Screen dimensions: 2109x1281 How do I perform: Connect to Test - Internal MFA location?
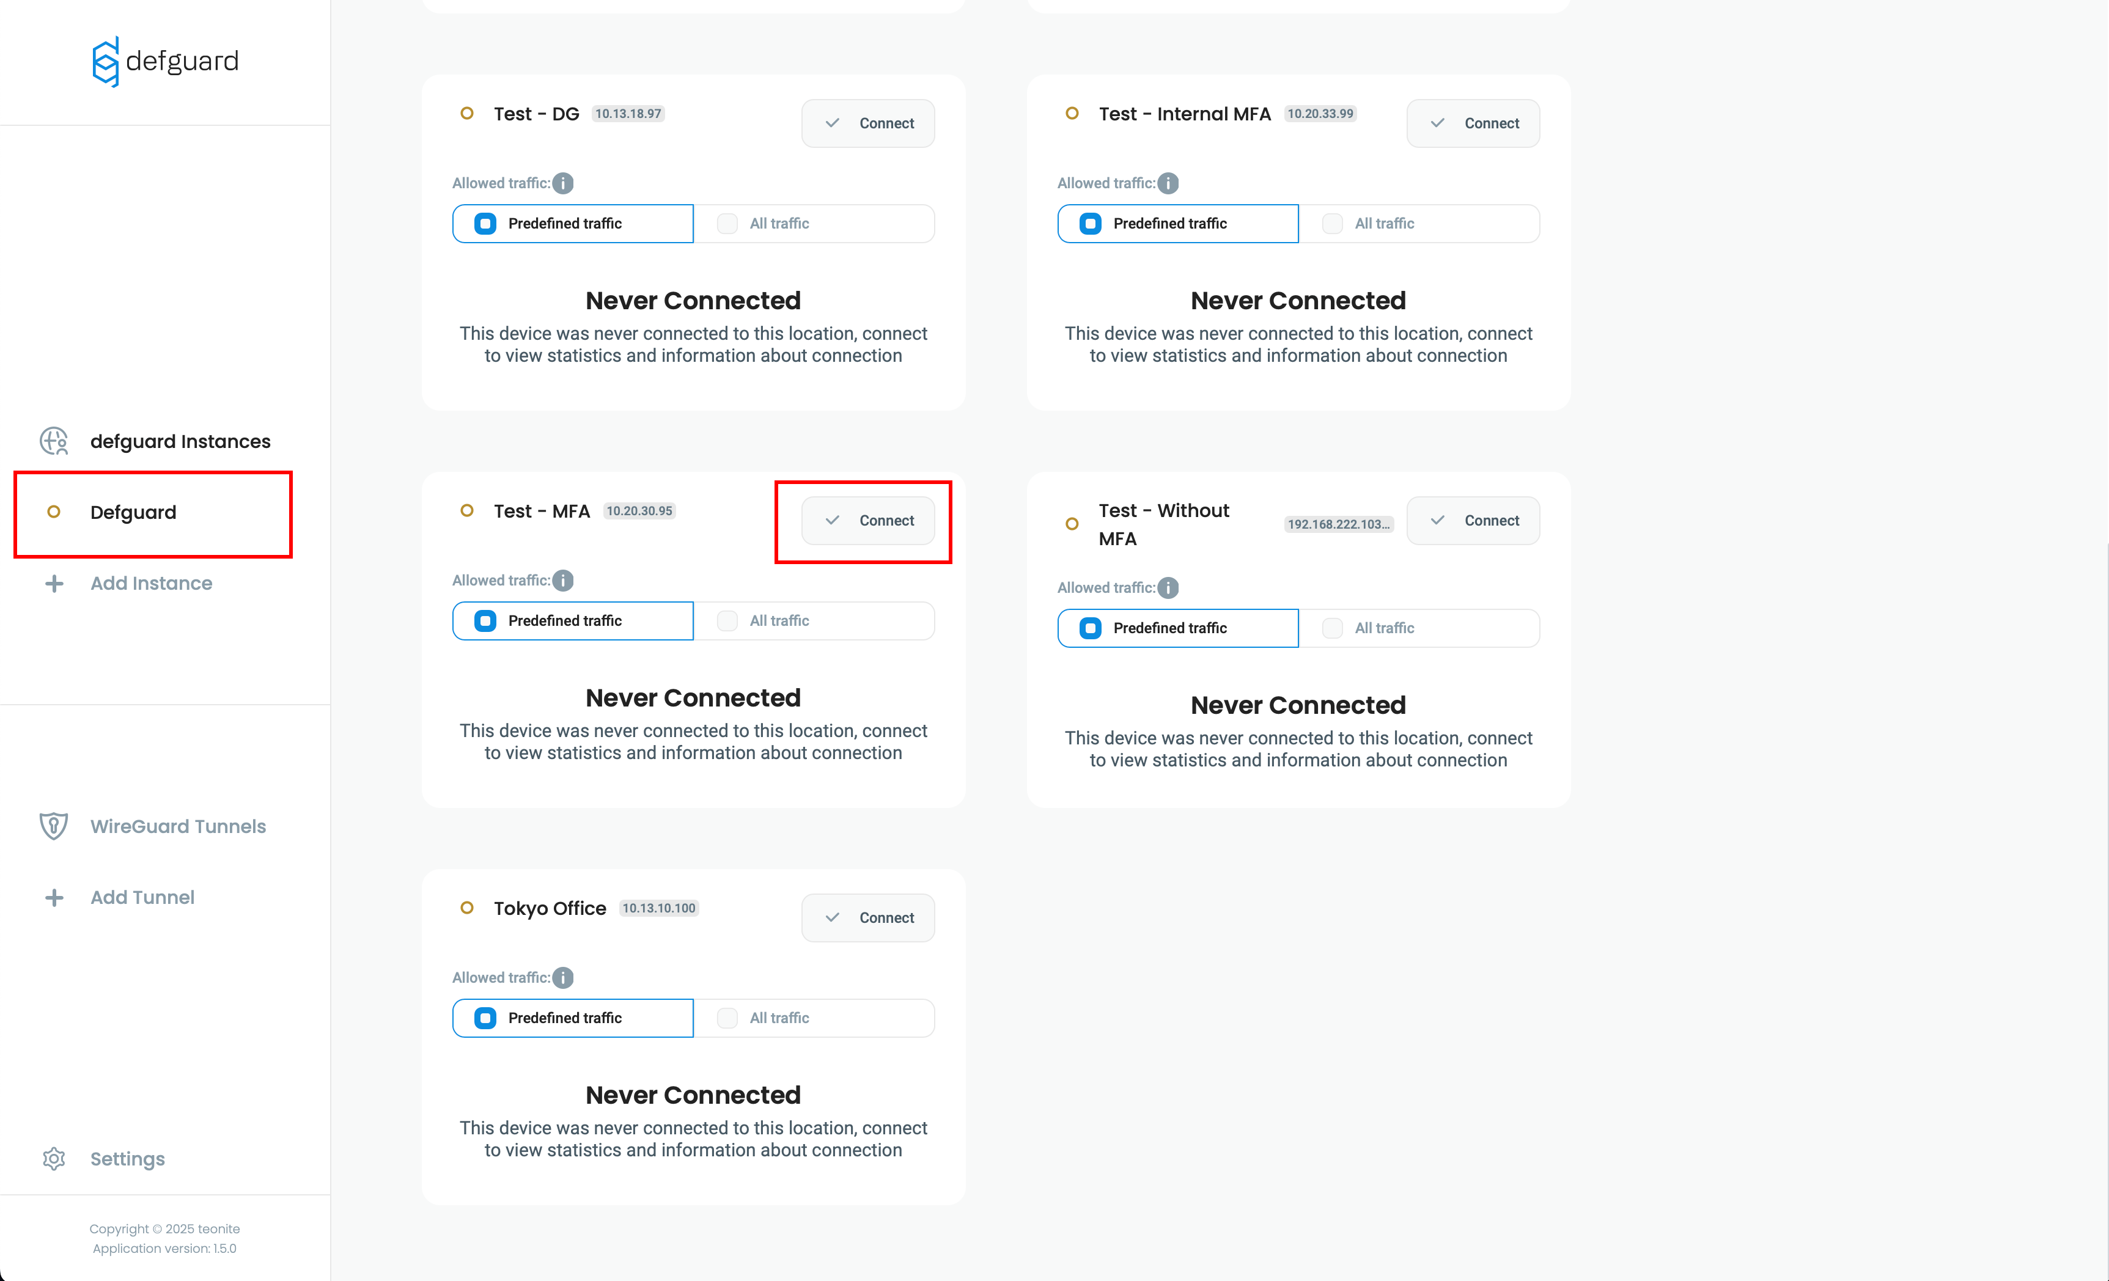tap(1473, 123)
